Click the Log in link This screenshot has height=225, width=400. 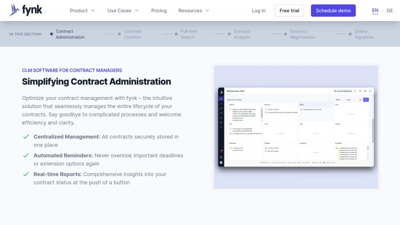point(258,10)
